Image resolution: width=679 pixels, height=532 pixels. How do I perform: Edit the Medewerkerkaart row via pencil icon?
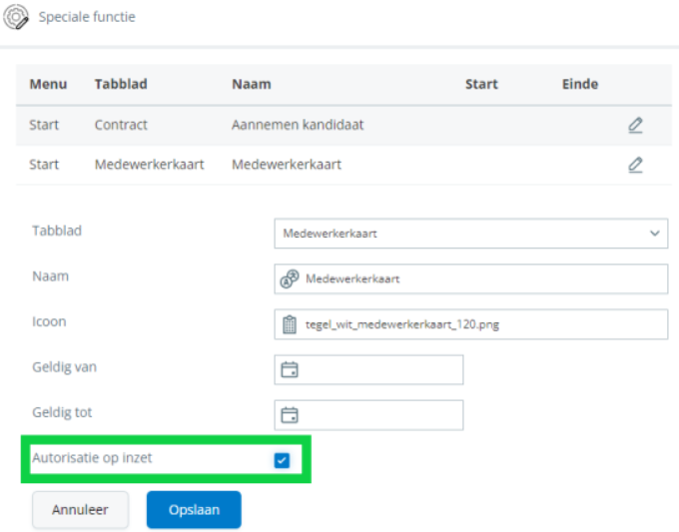tap(635, 165)
